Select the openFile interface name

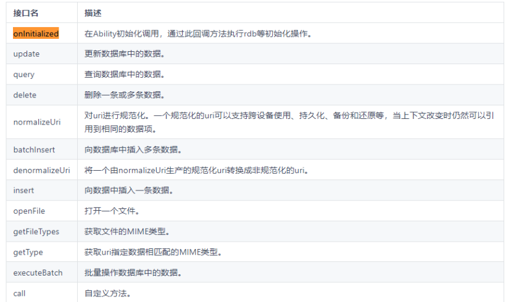point(29,211)
